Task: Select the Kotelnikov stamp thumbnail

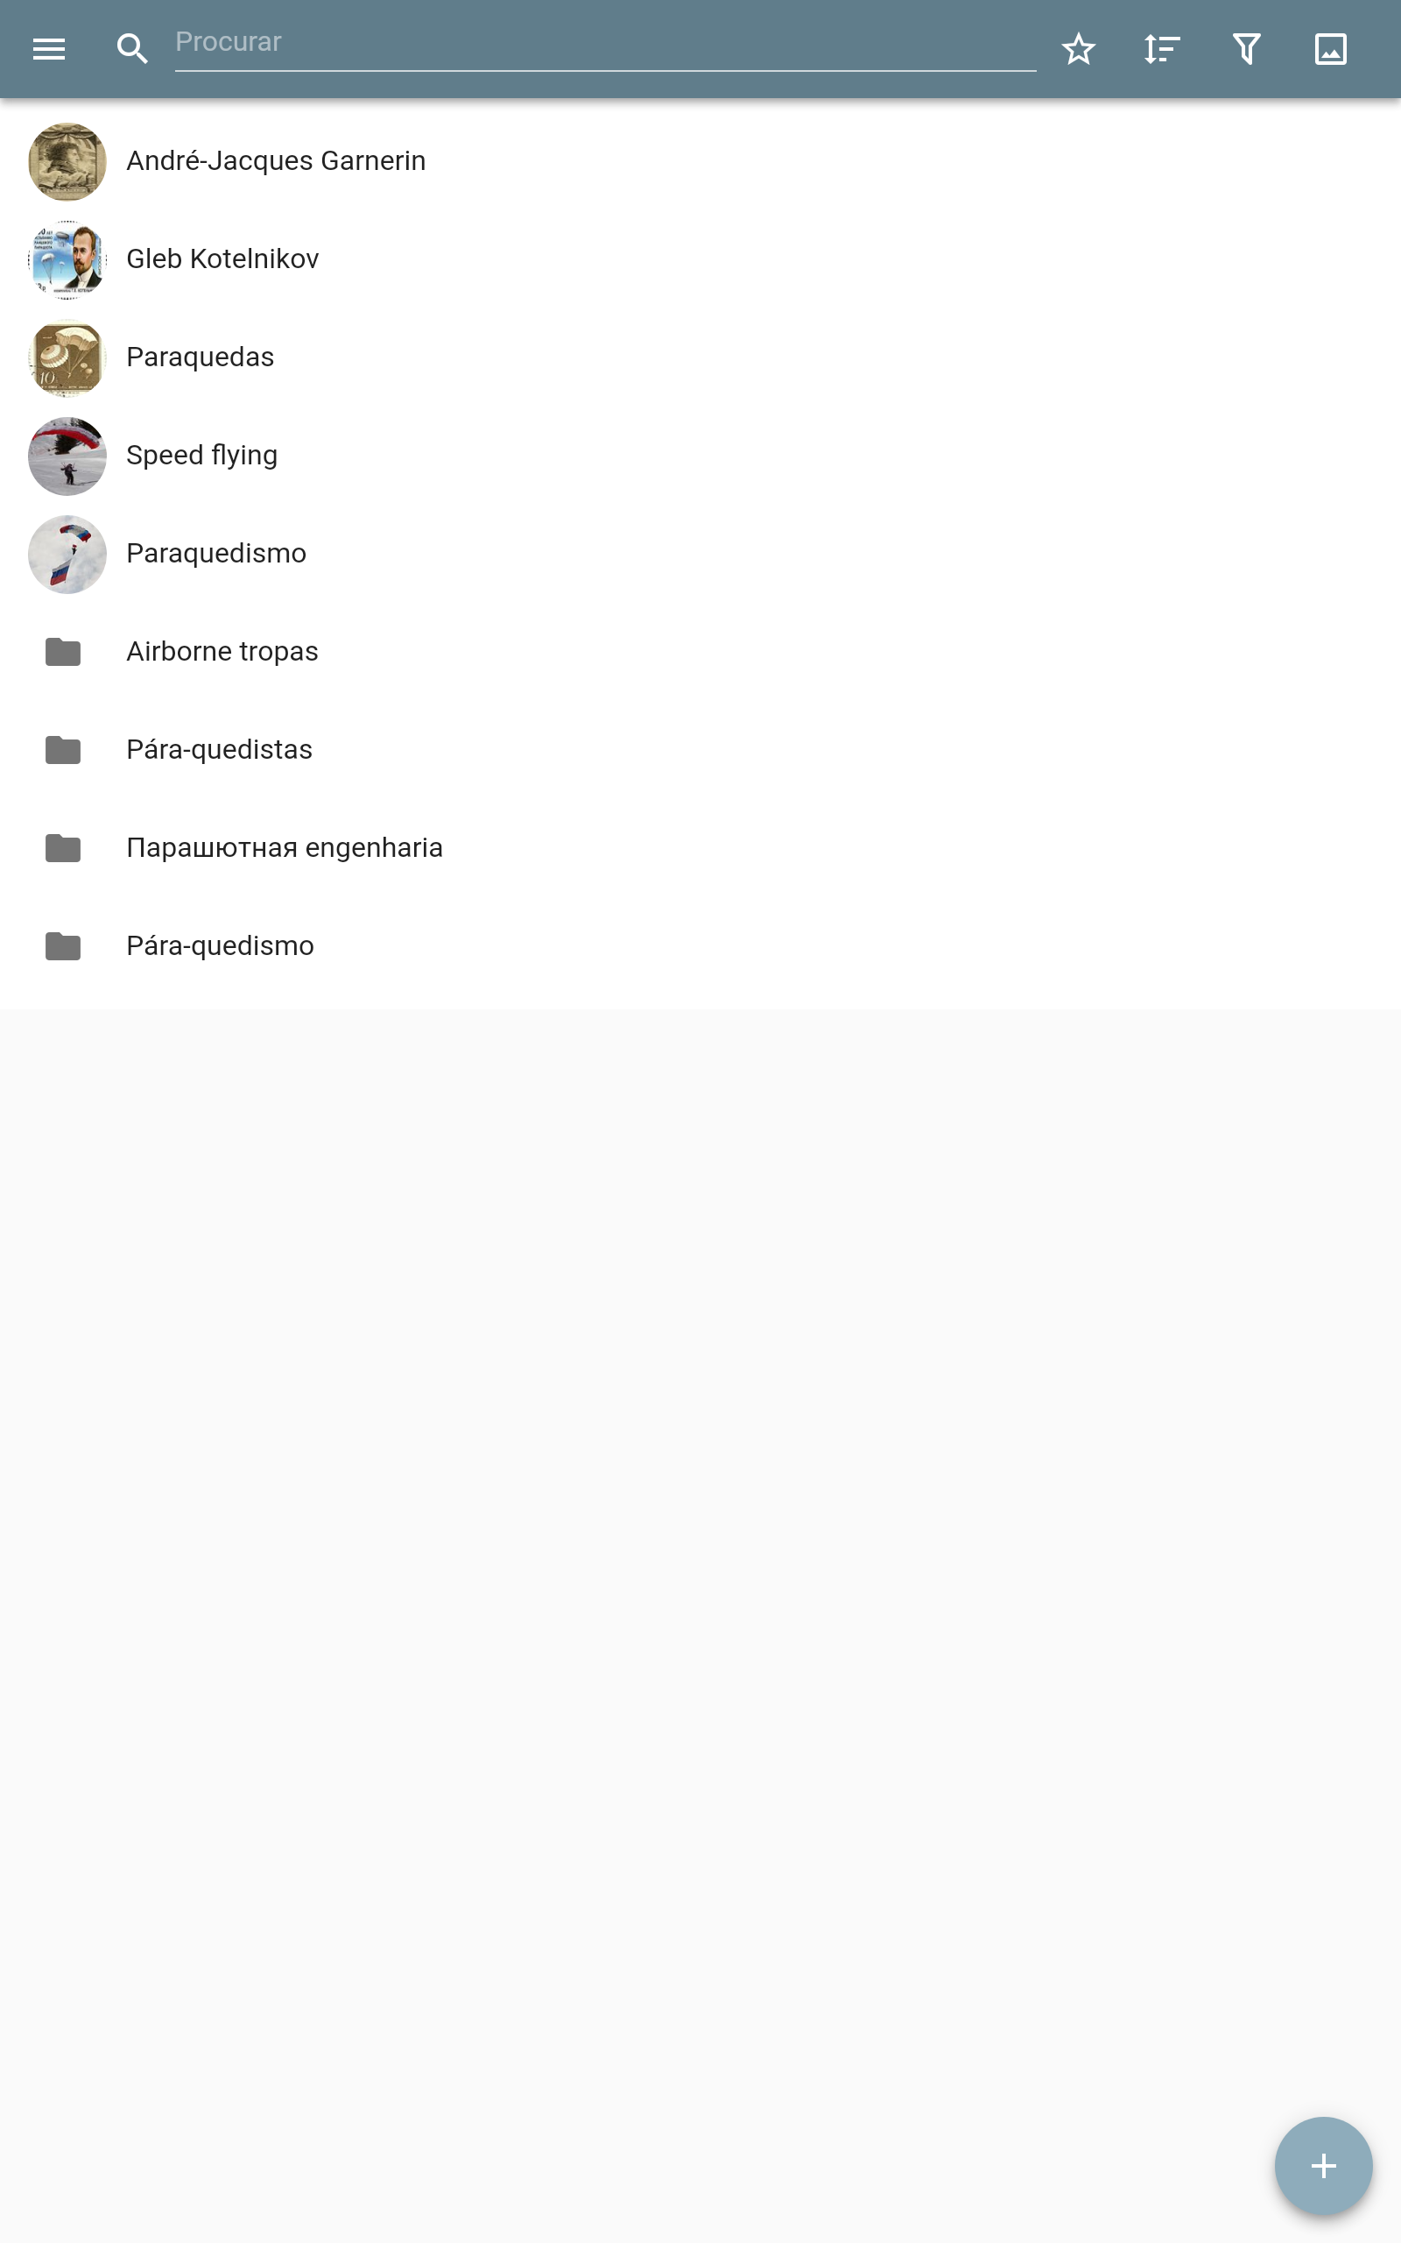Action: 67,259
